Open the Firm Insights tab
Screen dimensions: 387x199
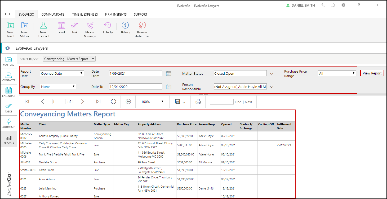(116, 15)
